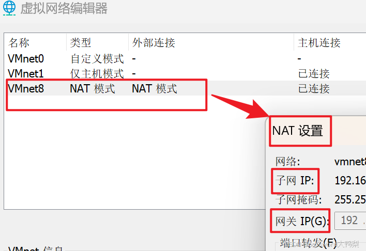
Task: Click 已连接 status in the VMnet1 row
Action: click(314, 74)
